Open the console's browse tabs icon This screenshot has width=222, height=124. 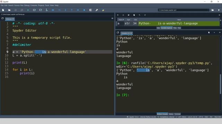118,33
